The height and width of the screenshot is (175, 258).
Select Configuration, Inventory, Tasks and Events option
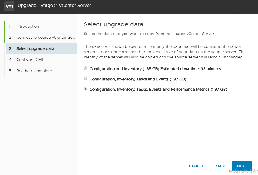pos(85,78)
